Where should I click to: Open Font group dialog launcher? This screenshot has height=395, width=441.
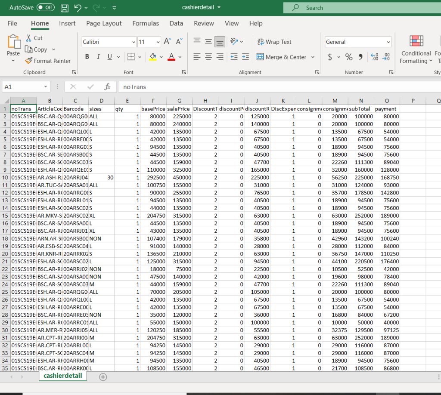pyautogui.click(x=184, y=72)
